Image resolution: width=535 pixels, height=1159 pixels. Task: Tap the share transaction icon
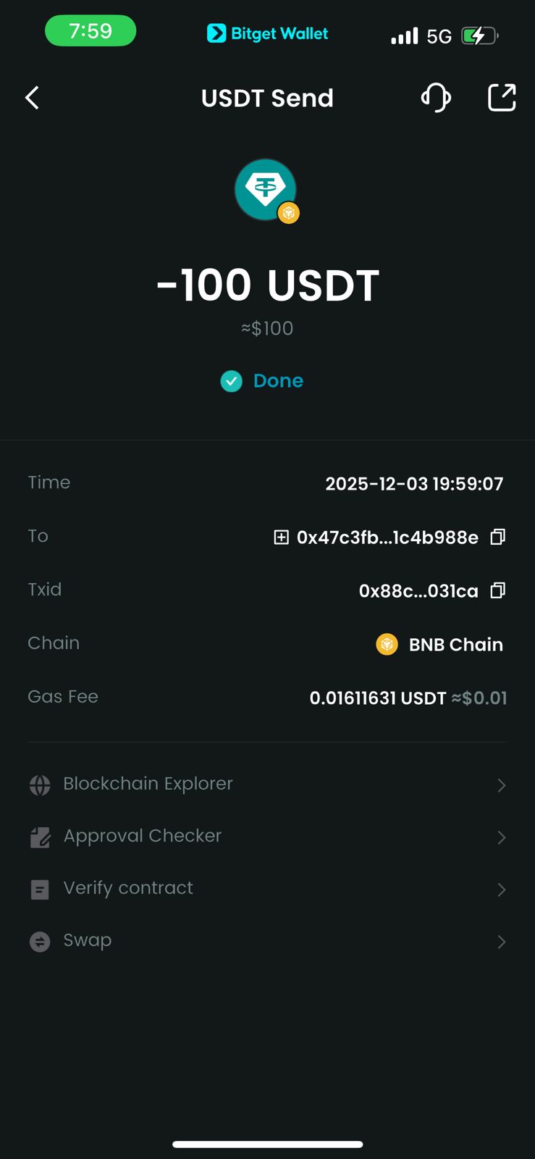pyautogui.click(x=502, y=98)
